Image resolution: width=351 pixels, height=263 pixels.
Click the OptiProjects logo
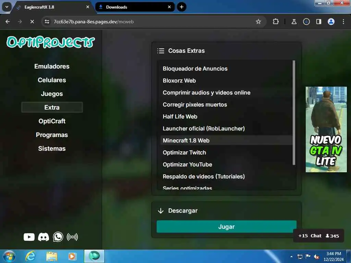pyautogui.click(x=51, y=42)
